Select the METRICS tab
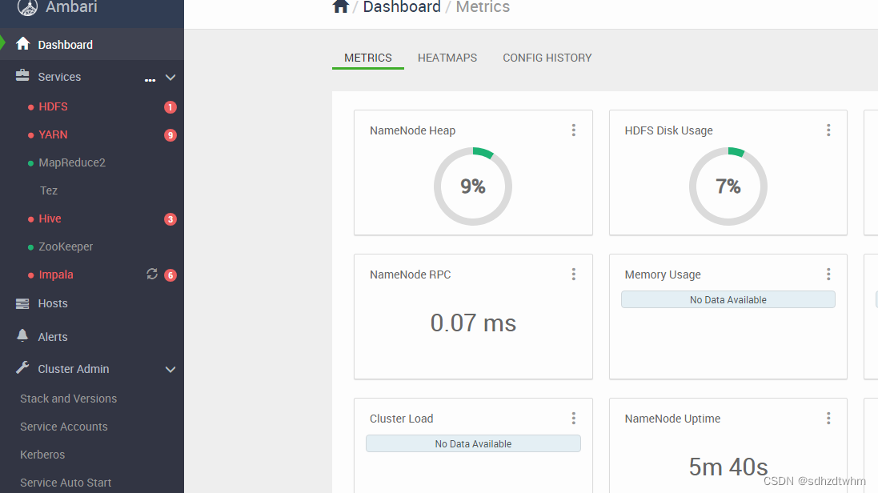 pyautogui.click(x=368, y=58)
